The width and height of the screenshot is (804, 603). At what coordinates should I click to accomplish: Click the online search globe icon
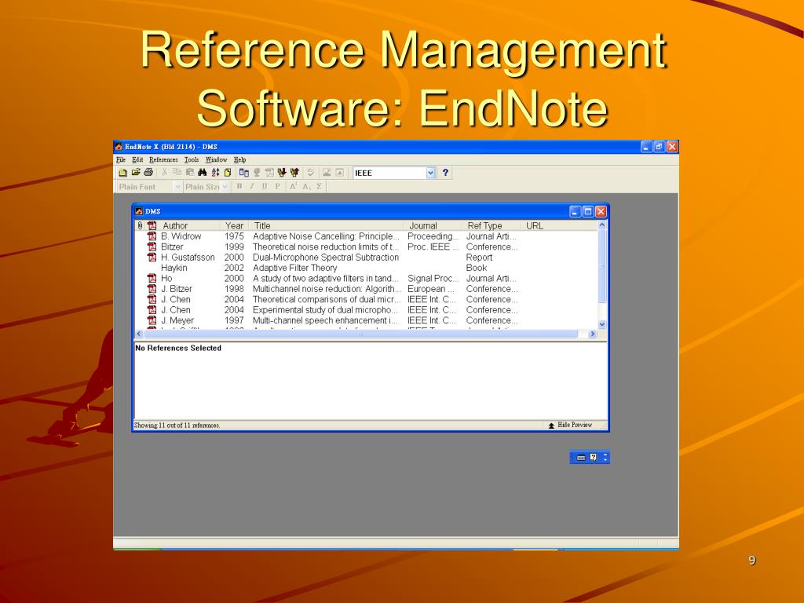[x=257, y=173]
